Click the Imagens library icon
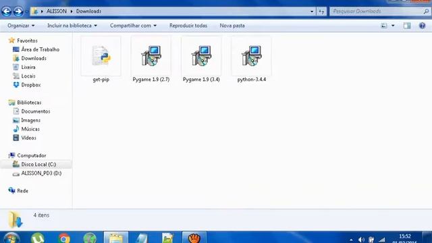Viewport: 432px width, 243px height. point(16,120)
